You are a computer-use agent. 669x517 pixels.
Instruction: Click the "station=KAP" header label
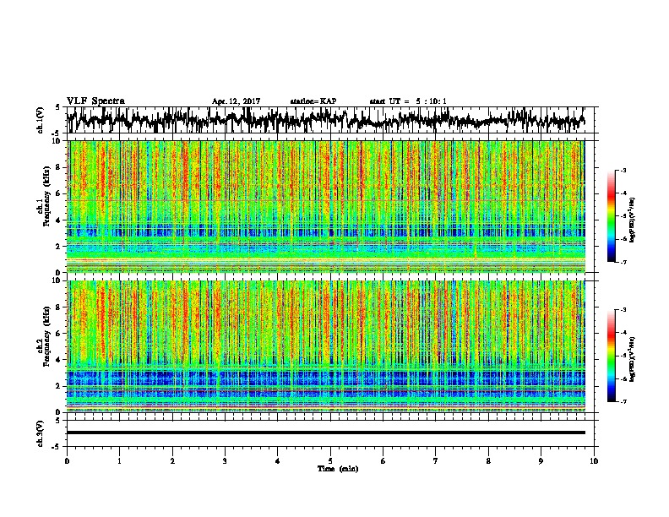tap(313, 101)
